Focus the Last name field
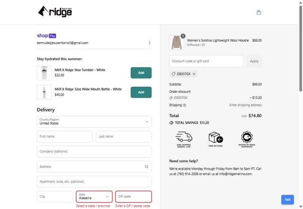303x209 pixels. click(124, 136)
